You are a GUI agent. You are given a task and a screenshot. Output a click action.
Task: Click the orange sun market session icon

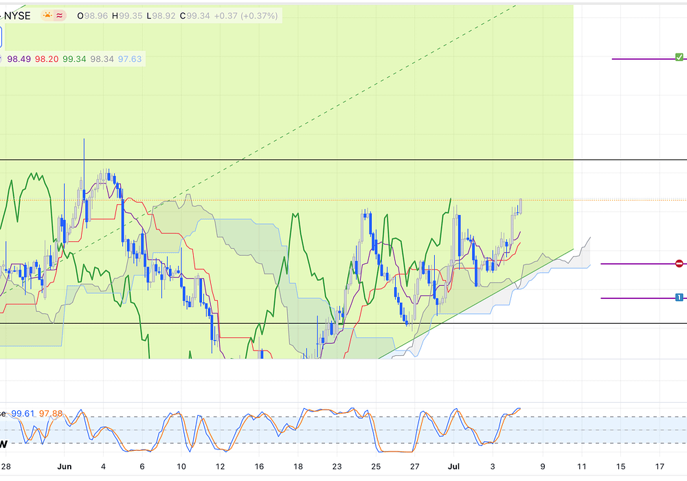coord(47,15)
